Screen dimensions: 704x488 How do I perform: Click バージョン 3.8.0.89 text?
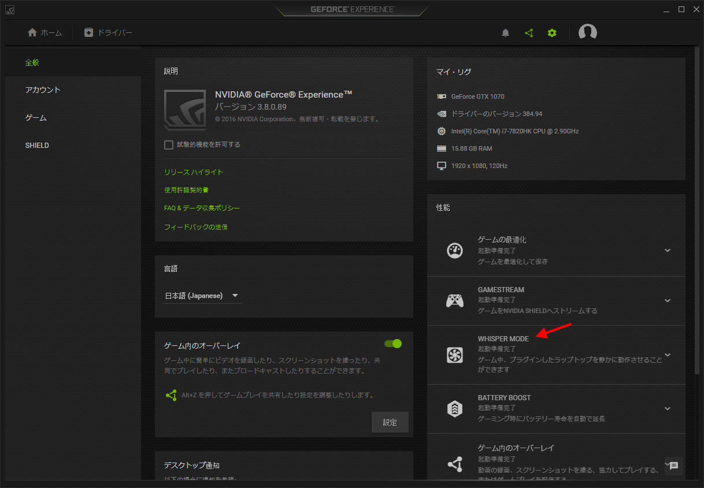tap(251, 107)
